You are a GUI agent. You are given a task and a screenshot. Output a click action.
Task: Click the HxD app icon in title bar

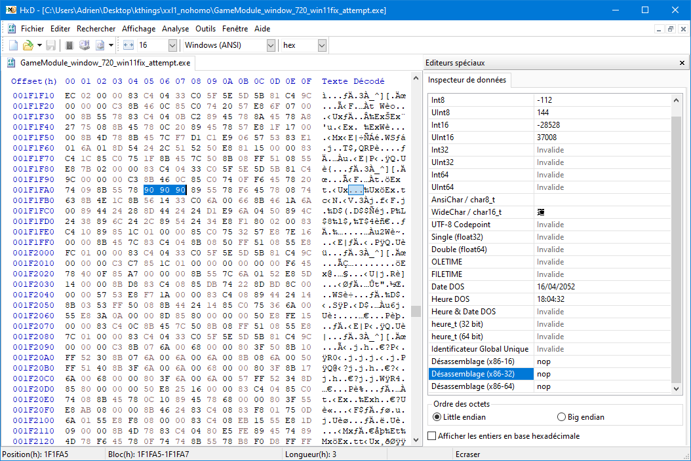tap(10, 10)
